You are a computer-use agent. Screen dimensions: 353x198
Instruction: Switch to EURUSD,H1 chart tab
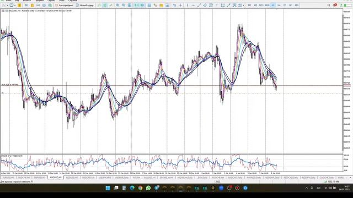(8, 178)
